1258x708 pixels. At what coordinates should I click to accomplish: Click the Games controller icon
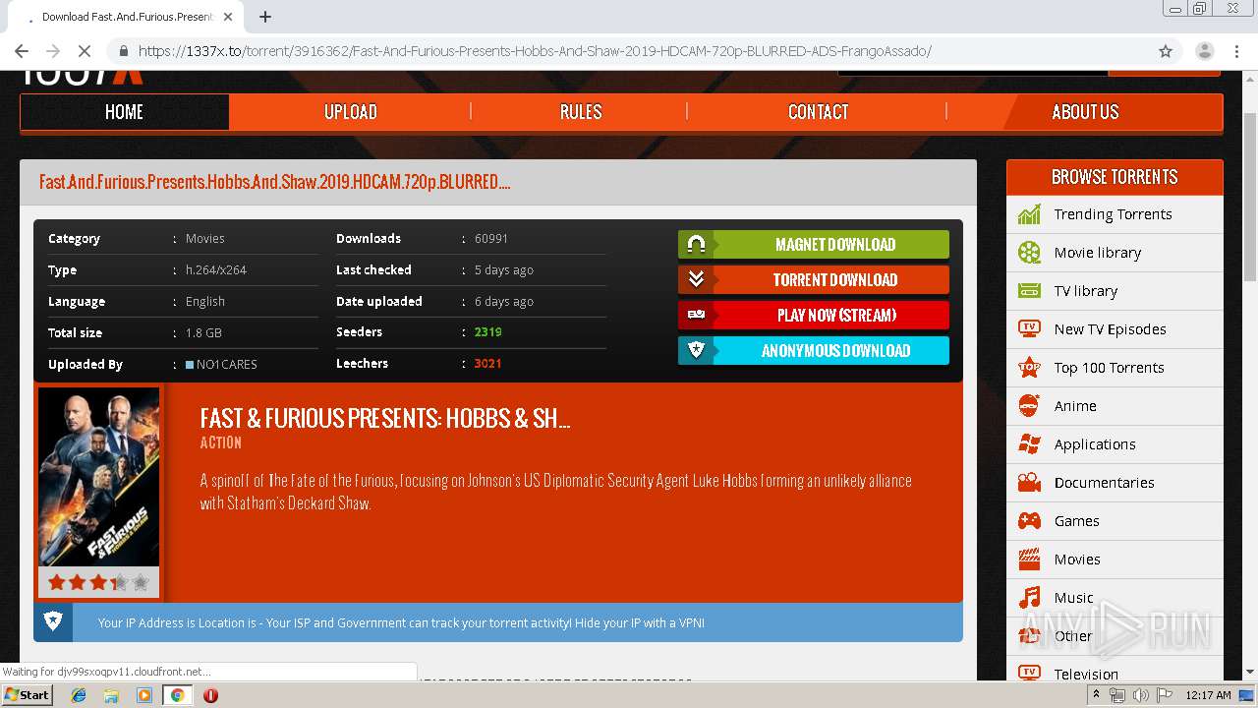click(1029, 521)
